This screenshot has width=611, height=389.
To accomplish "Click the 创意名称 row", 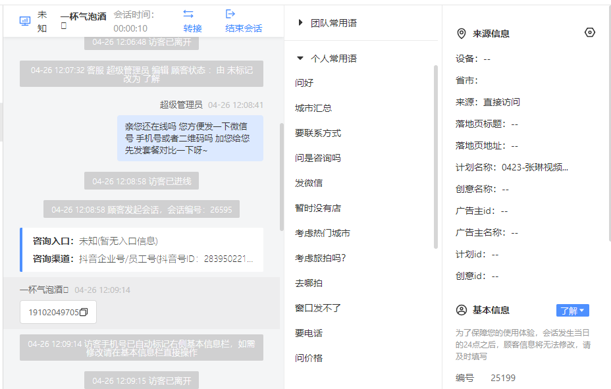I will click(482, 190).
